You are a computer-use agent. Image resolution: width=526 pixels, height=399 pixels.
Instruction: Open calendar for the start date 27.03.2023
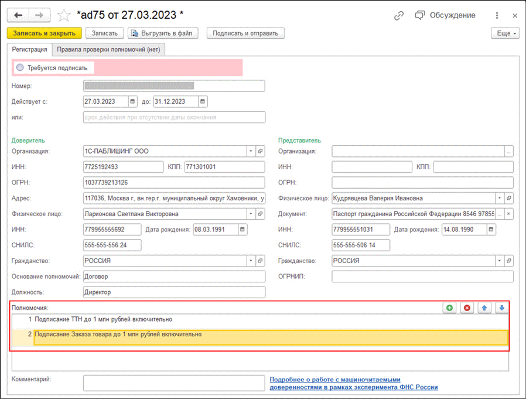pyautogui.click(x=132, y=101)
